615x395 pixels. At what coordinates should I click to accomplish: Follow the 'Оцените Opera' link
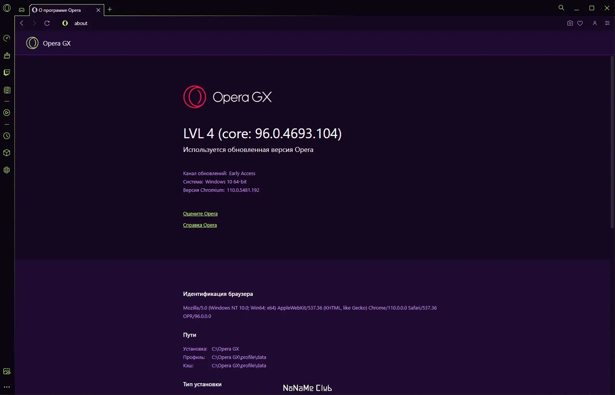point(200,213)
